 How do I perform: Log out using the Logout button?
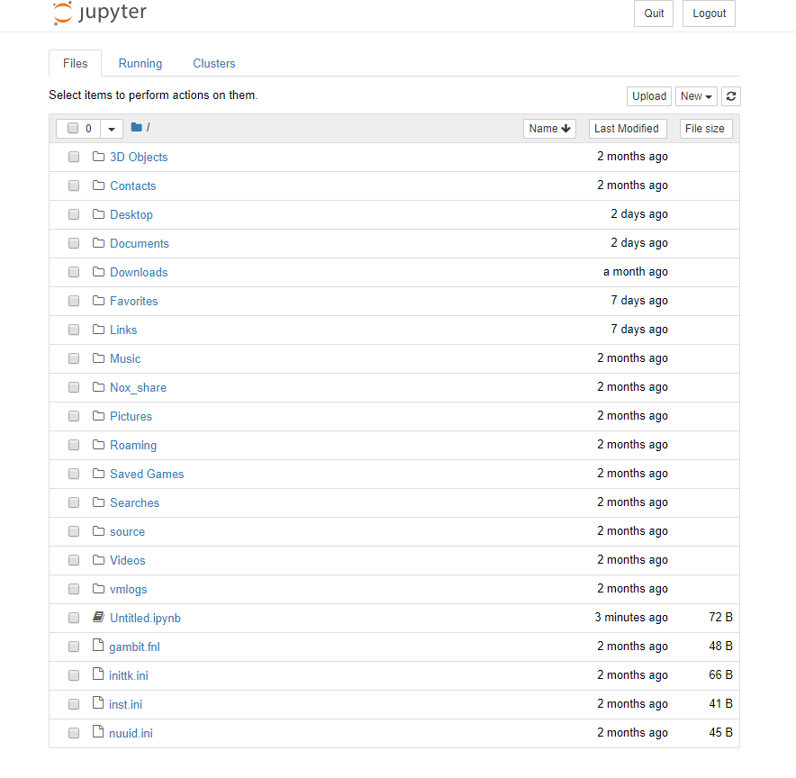[x=709, y=14]
